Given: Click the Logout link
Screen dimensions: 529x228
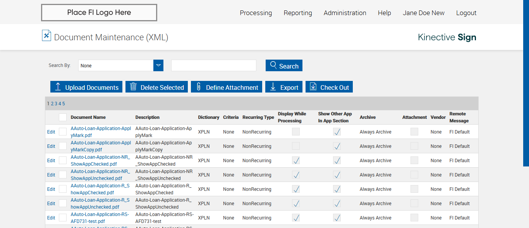Looking at the screenshot, I should pyautogui.click(x=466, y=13).
